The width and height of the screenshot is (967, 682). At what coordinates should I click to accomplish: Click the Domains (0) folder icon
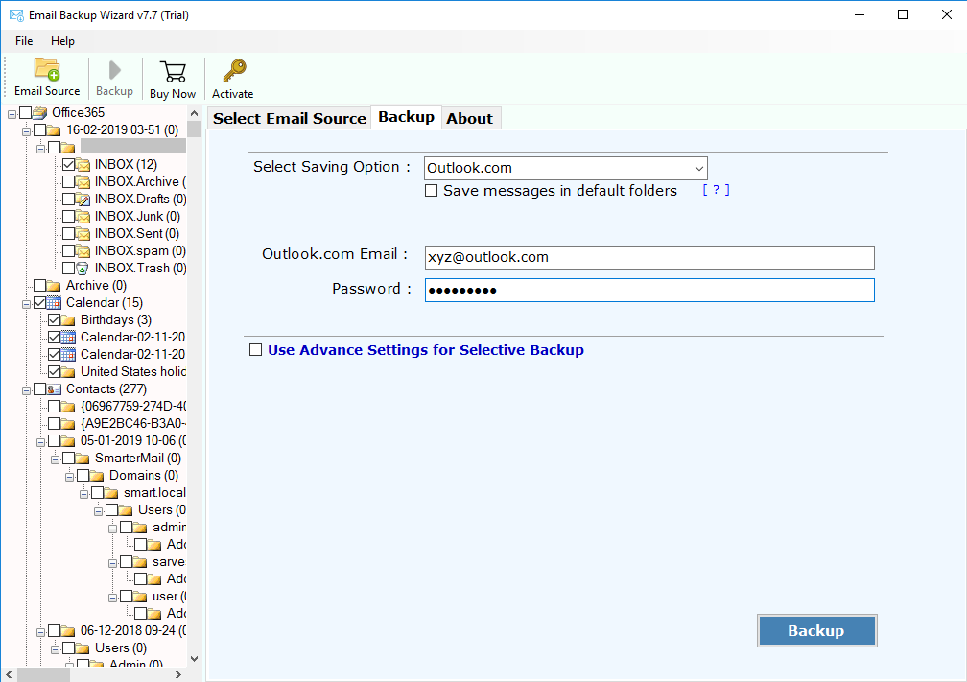tap(97, 476)
